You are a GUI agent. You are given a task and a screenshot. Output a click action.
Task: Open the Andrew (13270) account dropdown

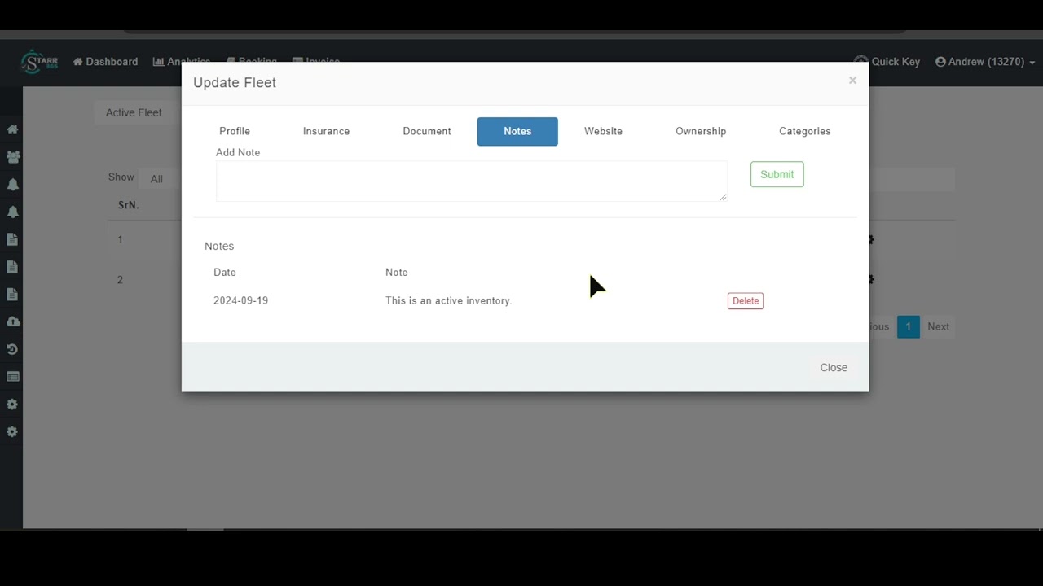click(x=985, y=62)
